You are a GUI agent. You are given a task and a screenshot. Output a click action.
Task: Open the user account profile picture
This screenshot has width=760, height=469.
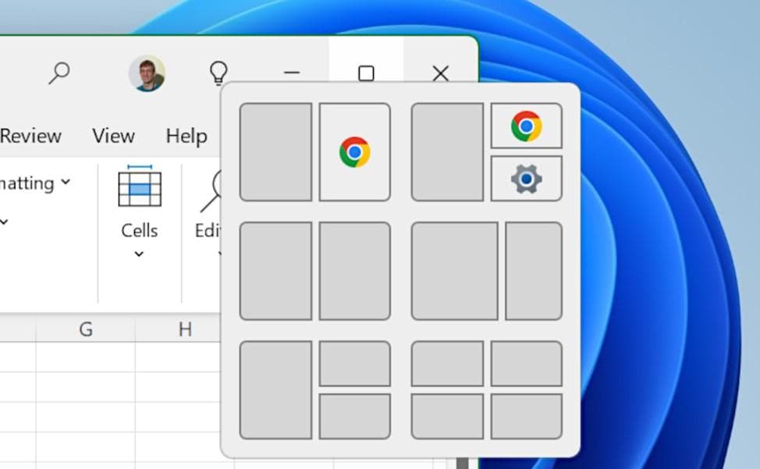coord(147,73)
